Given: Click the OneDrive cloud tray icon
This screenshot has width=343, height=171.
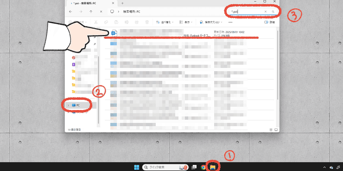Looking at the screenshot, I should 331,167.
